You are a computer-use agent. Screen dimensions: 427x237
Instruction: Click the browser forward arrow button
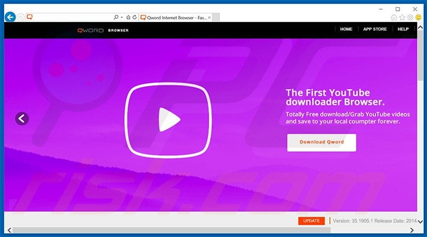pos(21,17)
